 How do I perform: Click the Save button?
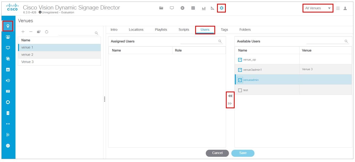click(243, 153)
